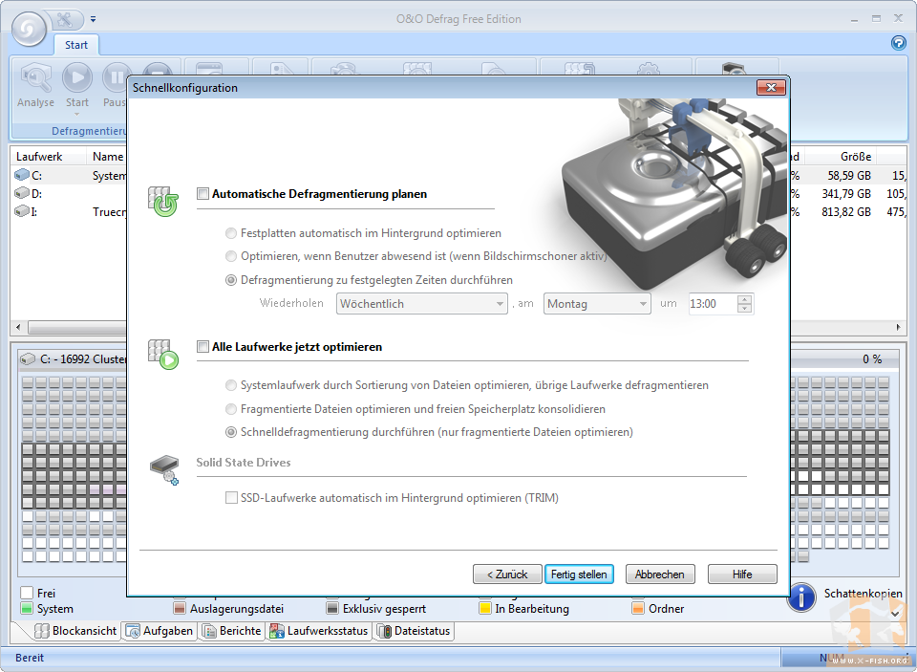
Task: Open quick access toolbar customize arrow
Action: pyautogui.click(x=93, y=19)
